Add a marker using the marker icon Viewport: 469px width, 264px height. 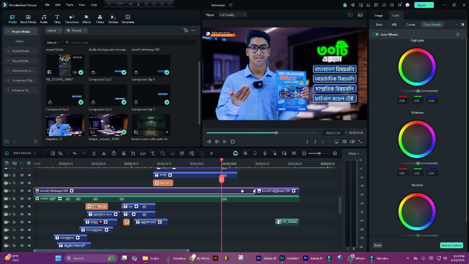coord(255,153)
